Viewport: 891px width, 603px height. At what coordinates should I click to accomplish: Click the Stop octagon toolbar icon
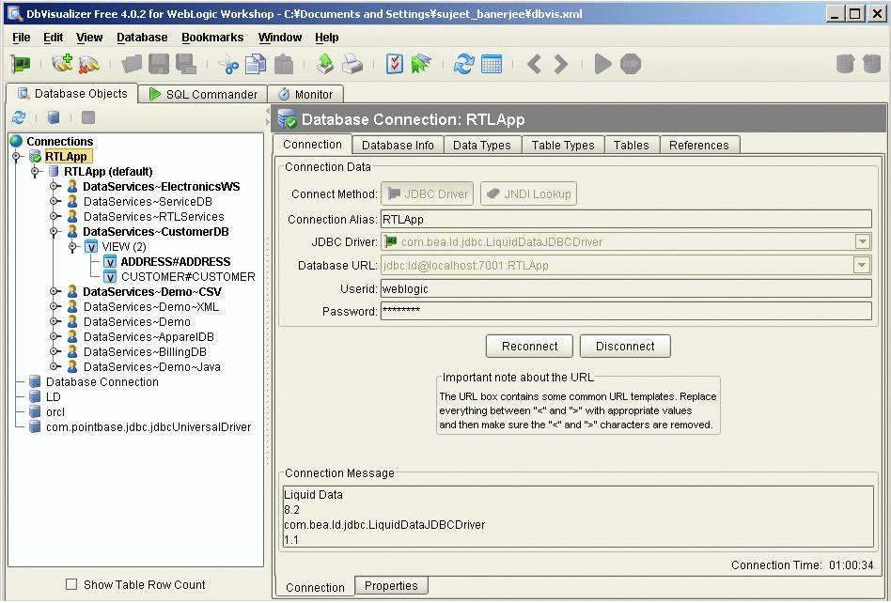click(x=630, y=64)
